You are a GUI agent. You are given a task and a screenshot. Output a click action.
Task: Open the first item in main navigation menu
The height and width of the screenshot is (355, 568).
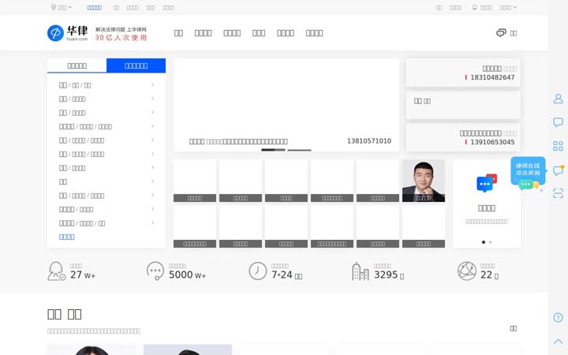coord(178,33)
